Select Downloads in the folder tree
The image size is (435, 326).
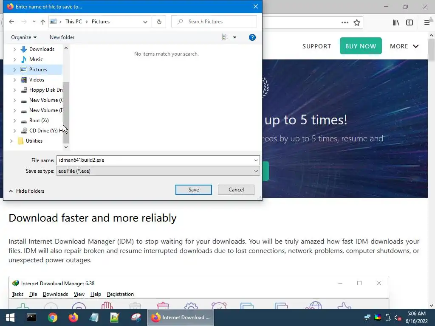[x=42, y=49]
